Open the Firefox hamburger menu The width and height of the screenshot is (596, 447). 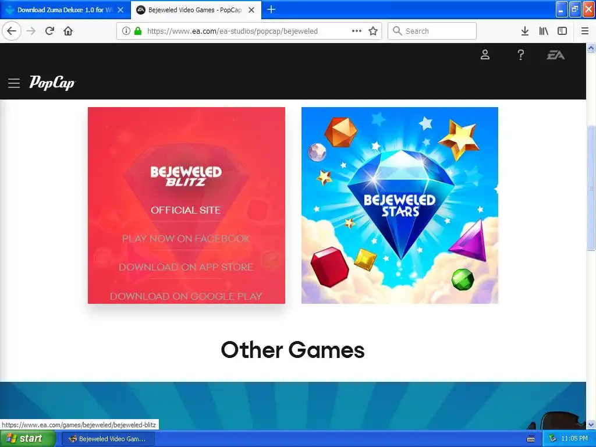click(585, 31)
